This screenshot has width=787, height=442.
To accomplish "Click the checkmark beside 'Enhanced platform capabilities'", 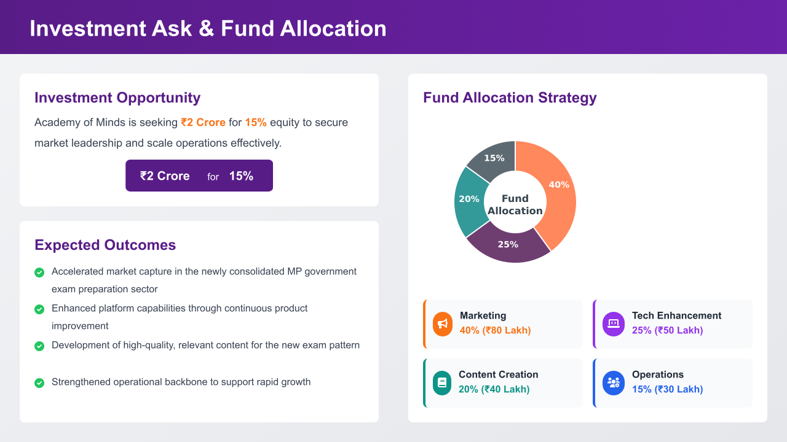I will click(x=39, y=309).
